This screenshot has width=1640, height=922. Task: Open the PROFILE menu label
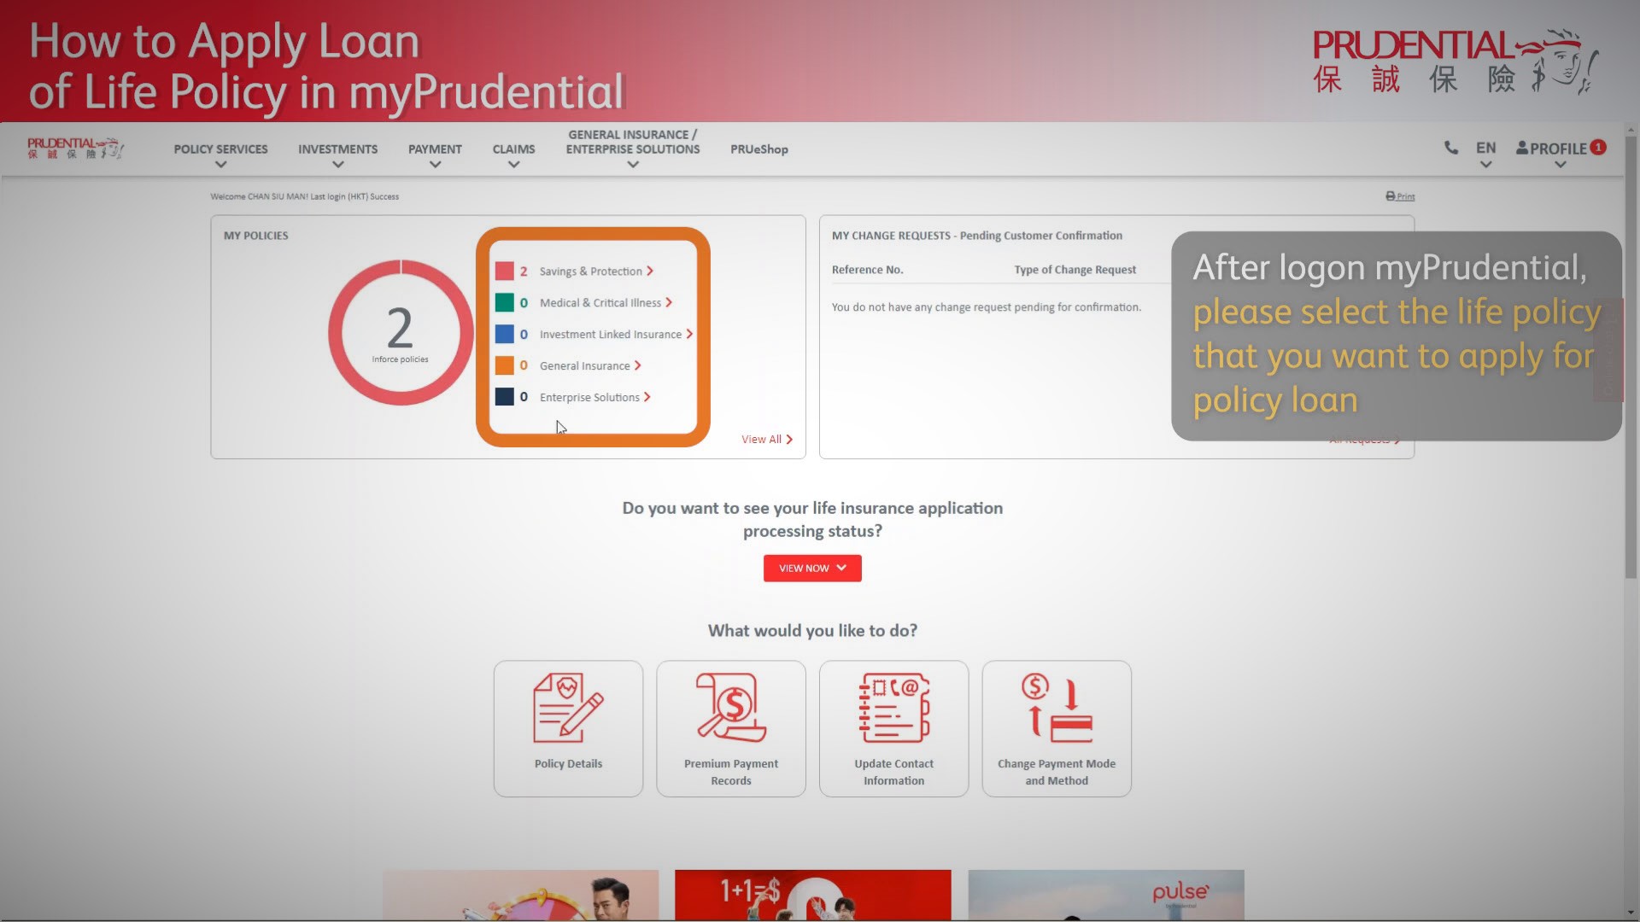1558,149
